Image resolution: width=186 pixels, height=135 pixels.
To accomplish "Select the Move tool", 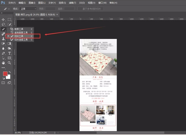I will [x=4, y=19].
